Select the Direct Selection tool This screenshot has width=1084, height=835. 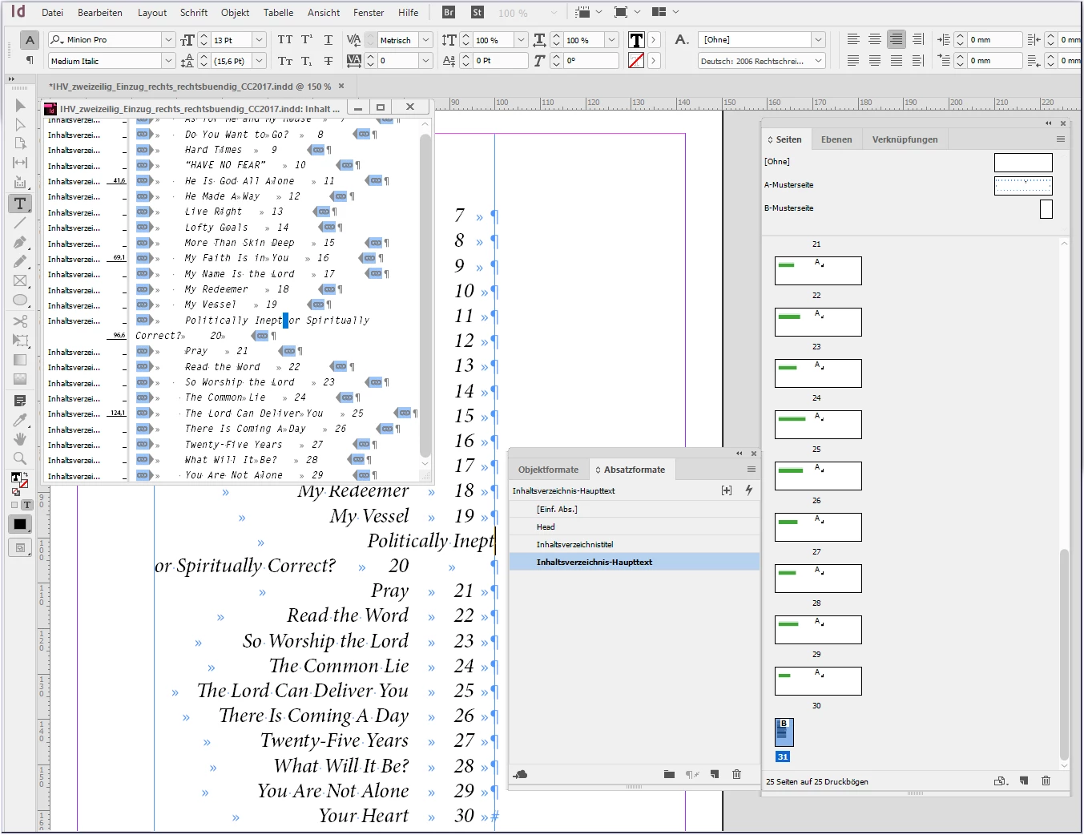pos(20,125)
